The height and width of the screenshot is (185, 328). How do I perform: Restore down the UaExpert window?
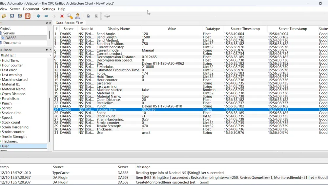point(320,3)
